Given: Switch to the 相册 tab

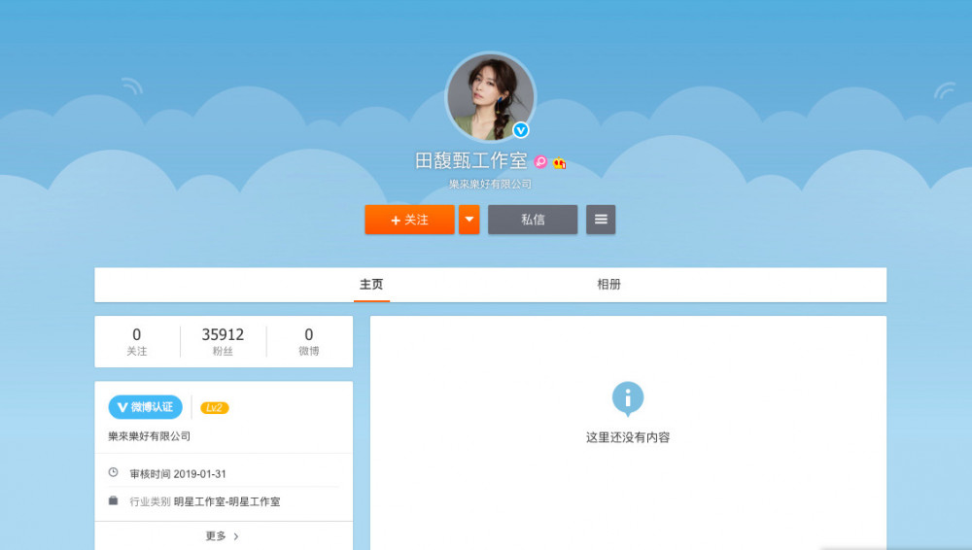Looking at the screenshot, I should 608,285.
